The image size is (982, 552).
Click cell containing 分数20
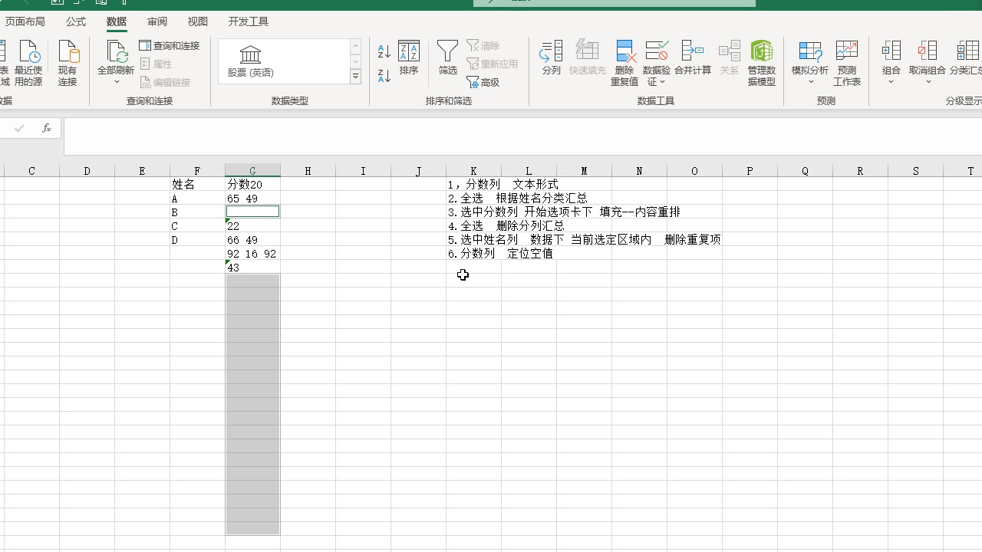[x=252, y=185]
